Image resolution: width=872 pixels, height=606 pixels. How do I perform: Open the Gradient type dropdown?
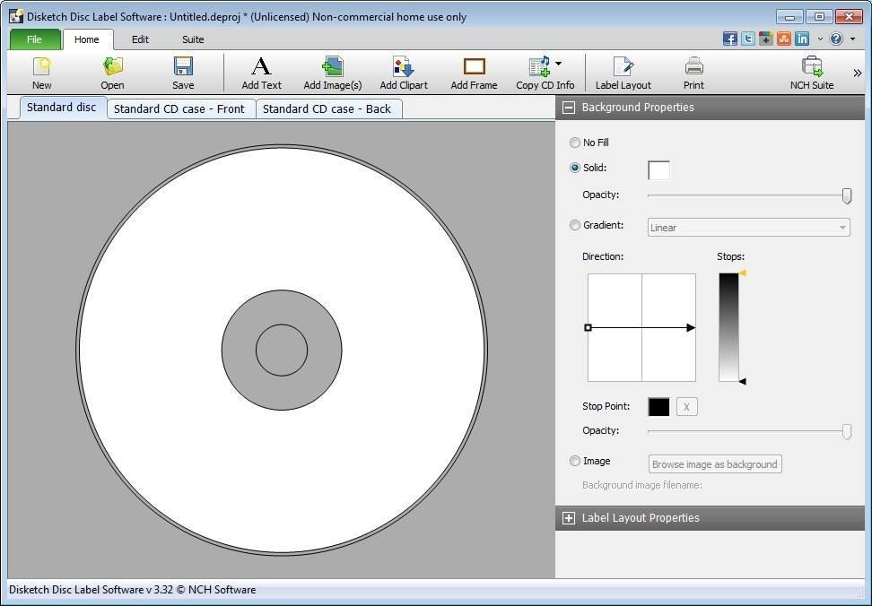841,227
